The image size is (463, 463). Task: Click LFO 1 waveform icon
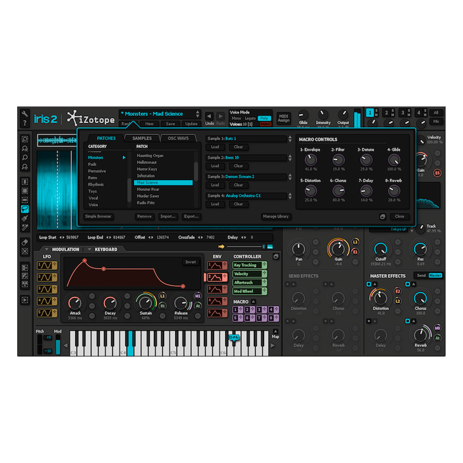coord(47,265)
